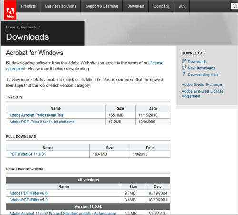Viewport: 238px width, 215px height.
Task: Click the Acrobat for Windows heading
Action: pos(35,53)
